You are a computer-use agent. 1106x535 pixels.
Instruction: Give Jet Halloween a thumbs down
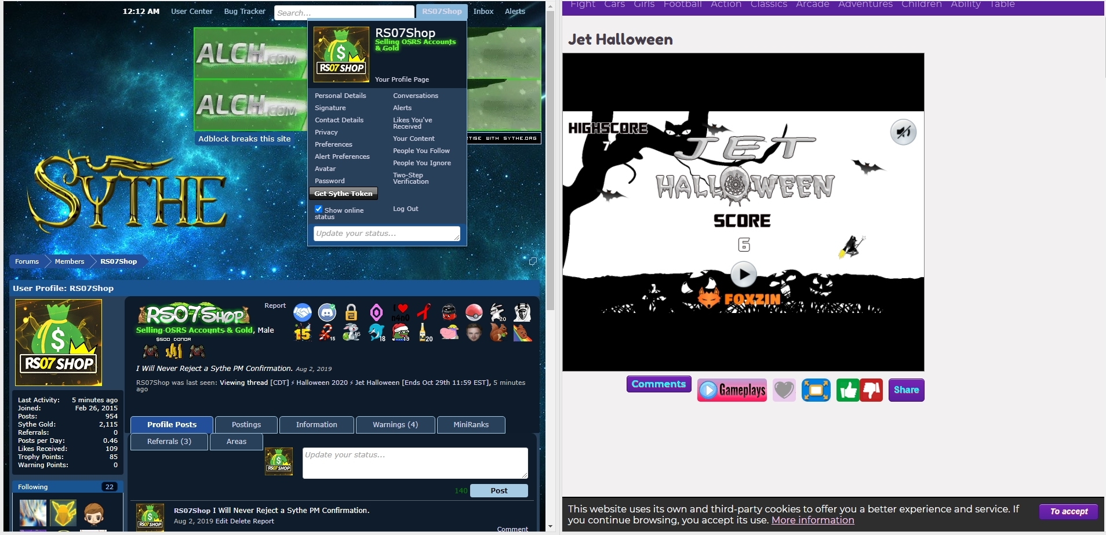click(871, 390)
